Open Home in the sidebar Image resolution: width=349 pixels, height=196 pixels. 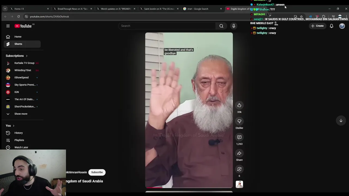pyautogui.click(x=22, y=37)
